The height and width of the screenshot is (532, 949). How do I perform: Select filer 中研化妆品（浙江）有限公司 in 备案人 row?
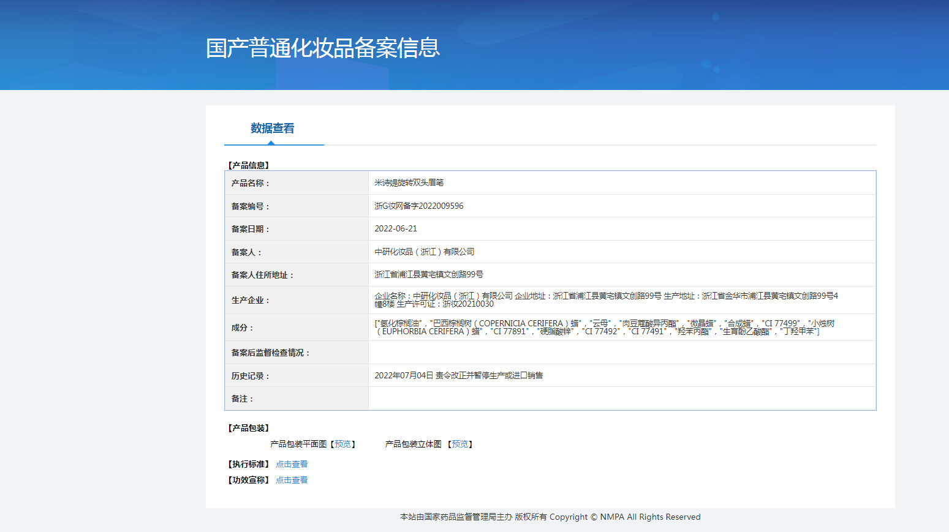[425, 252]
